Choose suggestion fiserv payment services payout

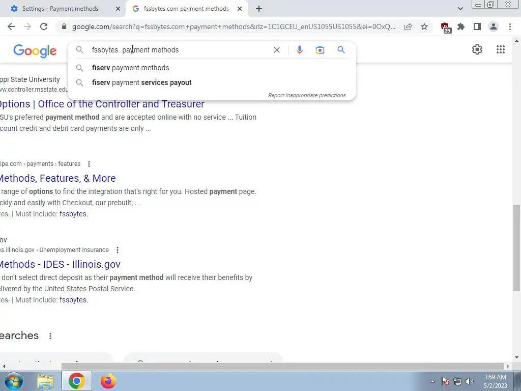[x=212, y=82]
